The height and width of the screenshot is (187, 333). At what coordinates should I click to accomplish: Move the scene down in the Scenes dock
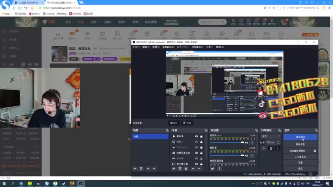coord(154,169)
